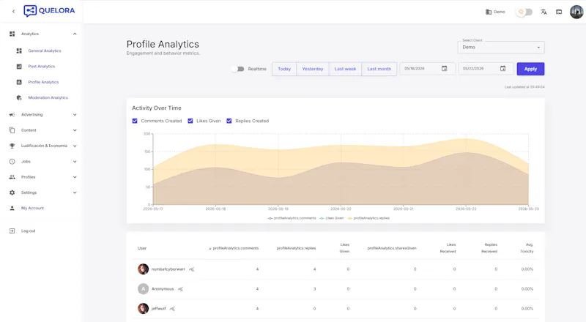Toggle Likes Given legend series

[x=332, y=218]
